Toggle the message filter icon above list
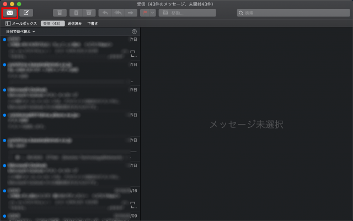 point(135,32)
